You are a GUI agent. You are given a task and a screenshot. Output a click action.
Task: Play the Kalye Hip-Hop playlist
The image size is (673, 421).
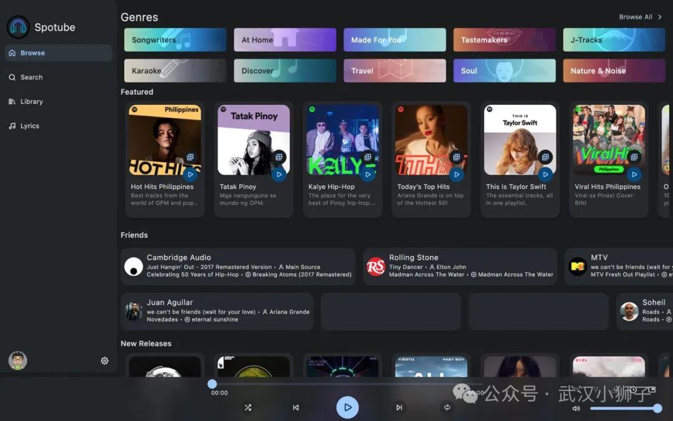pyautogui.click(x=368, y=175)
